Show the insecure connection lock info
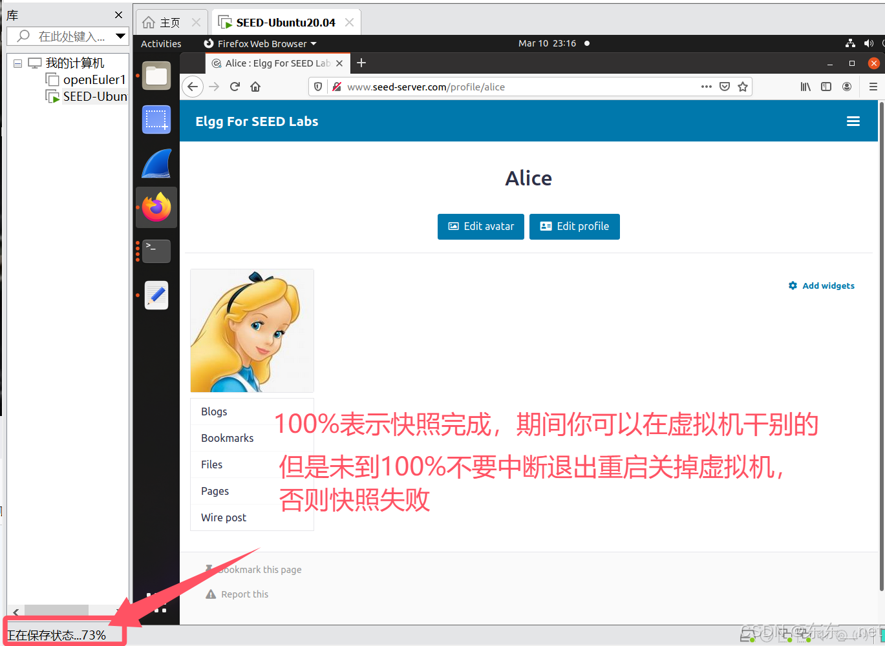Image resolution: width=885 pixels, height=646 pixels. click(x=336, y=87)
